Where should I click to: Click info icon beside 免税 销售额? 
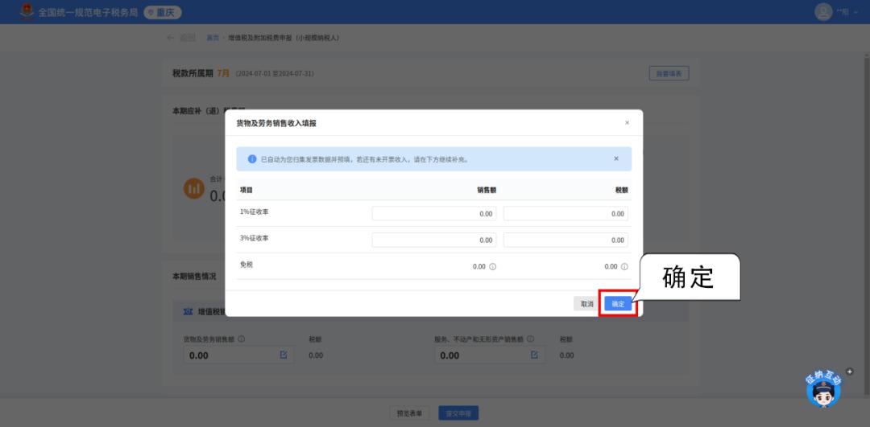(493, 266)
